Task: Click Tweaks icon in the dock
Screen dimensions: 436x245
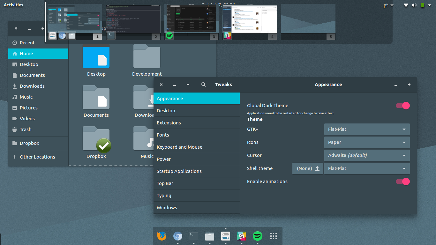Action: tap(226, 236)
